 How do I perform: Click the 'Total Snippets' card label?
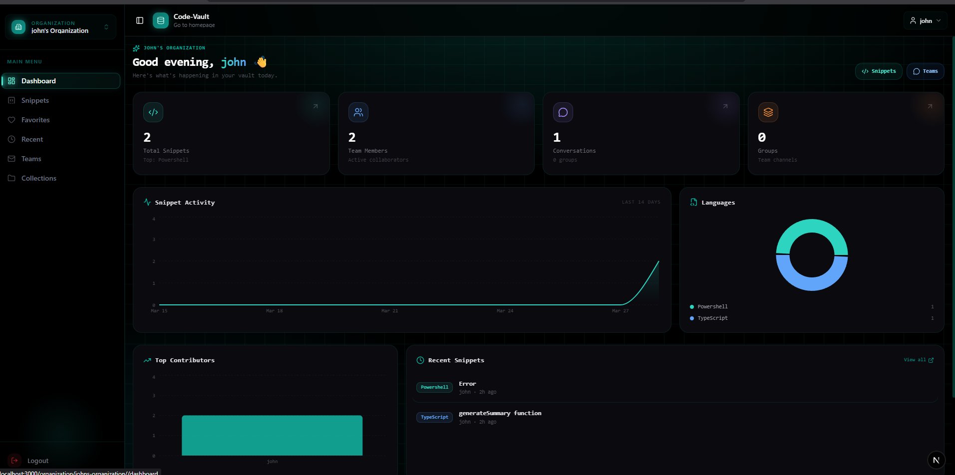[x=166, y=151]
